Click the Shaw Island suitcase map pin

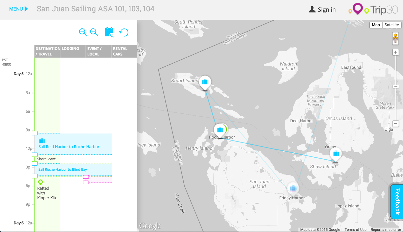(x=335, y=154)
